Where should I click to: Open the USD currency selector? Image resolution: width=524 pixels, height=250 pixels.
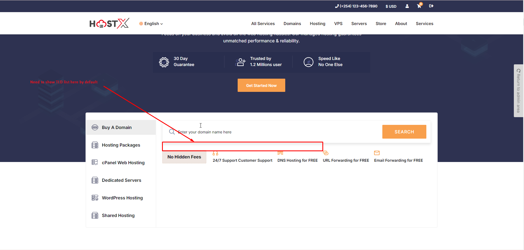tap(391, 6)
